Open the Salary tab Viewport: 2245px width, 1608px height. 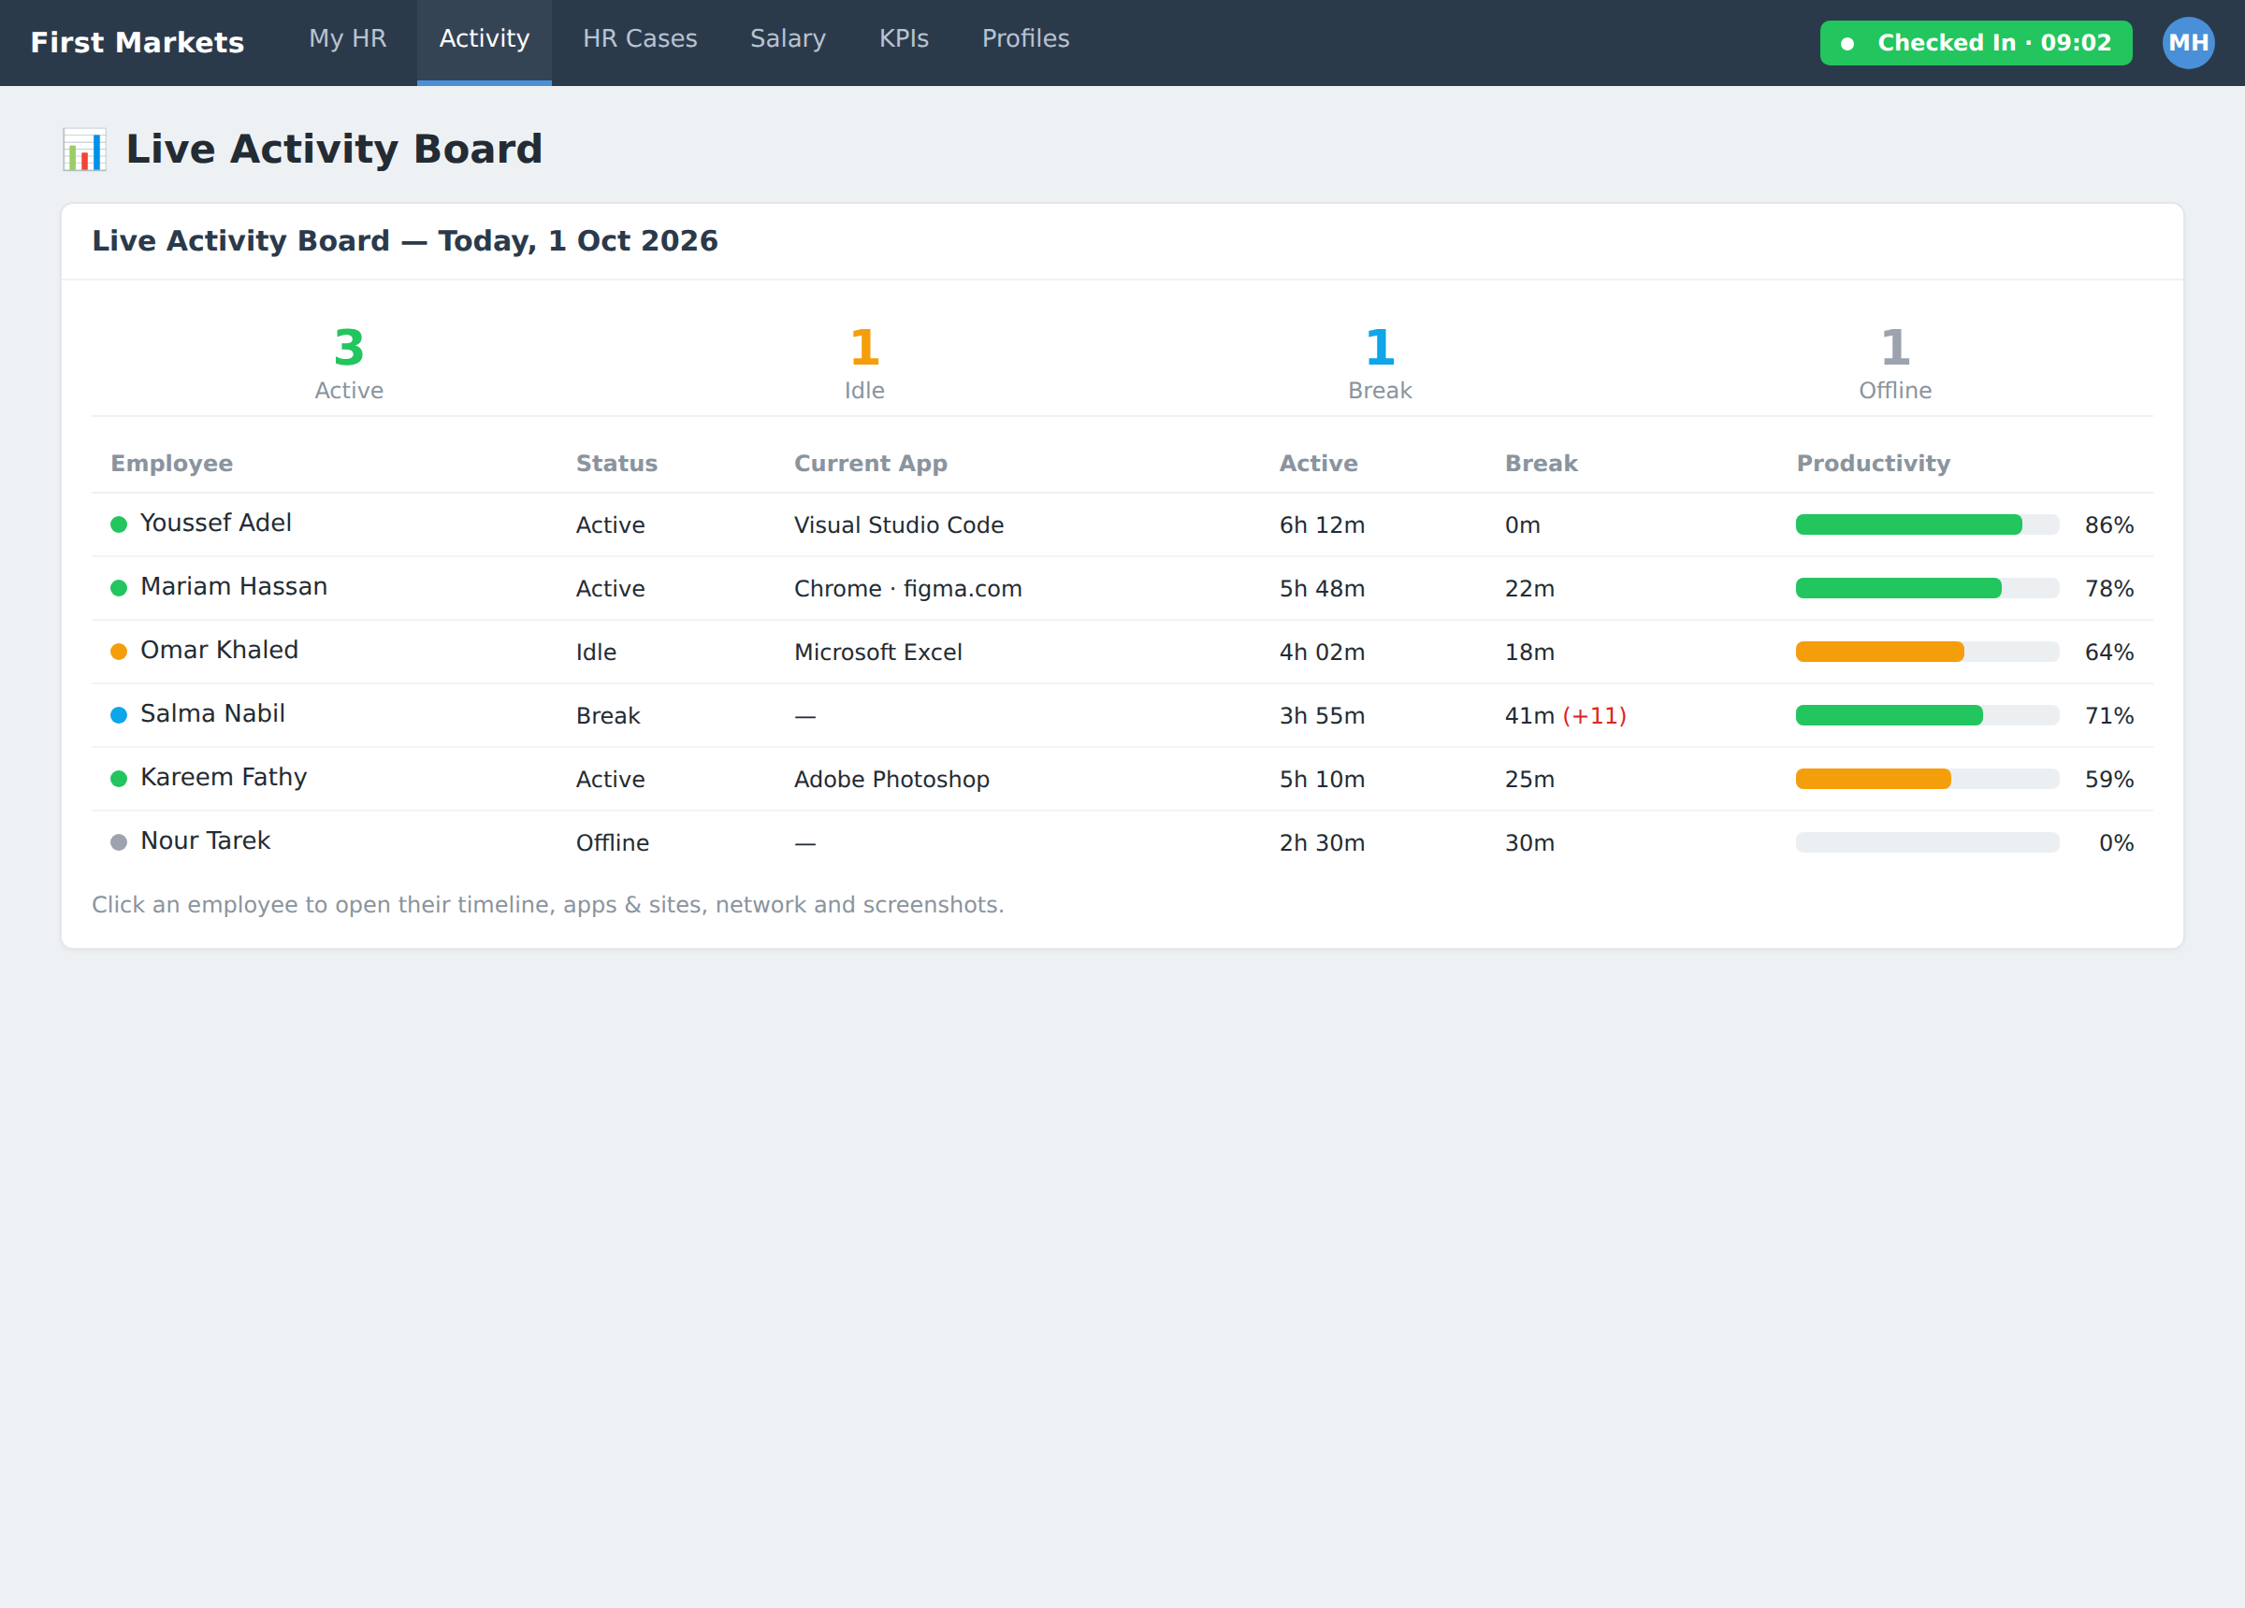[x=788, y=39]
